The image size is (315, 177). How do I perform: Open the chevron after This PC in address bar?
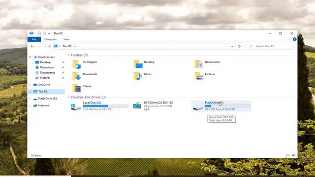coord(74,46)
